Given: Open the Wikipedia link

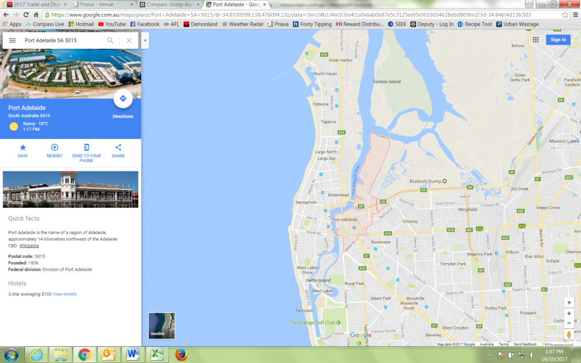Looking at the screenshot, I should [29, 246].
